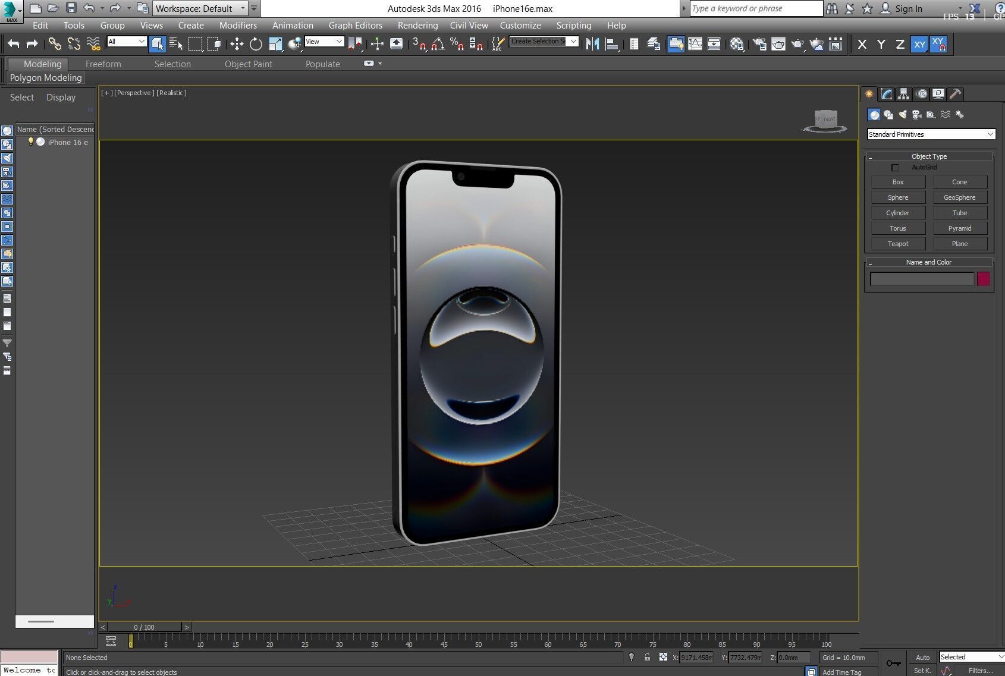Click the Align tool icon
Viewport: 1005px width, 676px height.
pyautogui.click(x=612, y=43)
